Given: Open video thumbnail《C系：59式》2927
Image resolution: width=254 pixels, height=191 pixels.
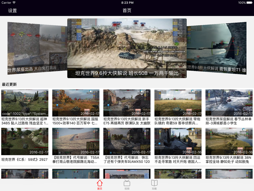Looking at the screenshot, I should click(25, 141).
